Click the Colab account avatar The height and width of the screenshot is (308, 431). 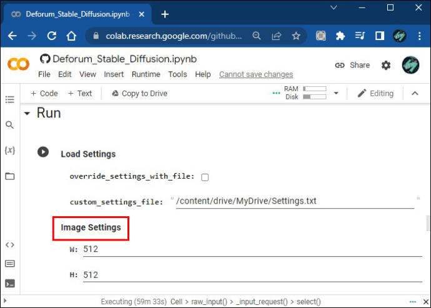410,65
